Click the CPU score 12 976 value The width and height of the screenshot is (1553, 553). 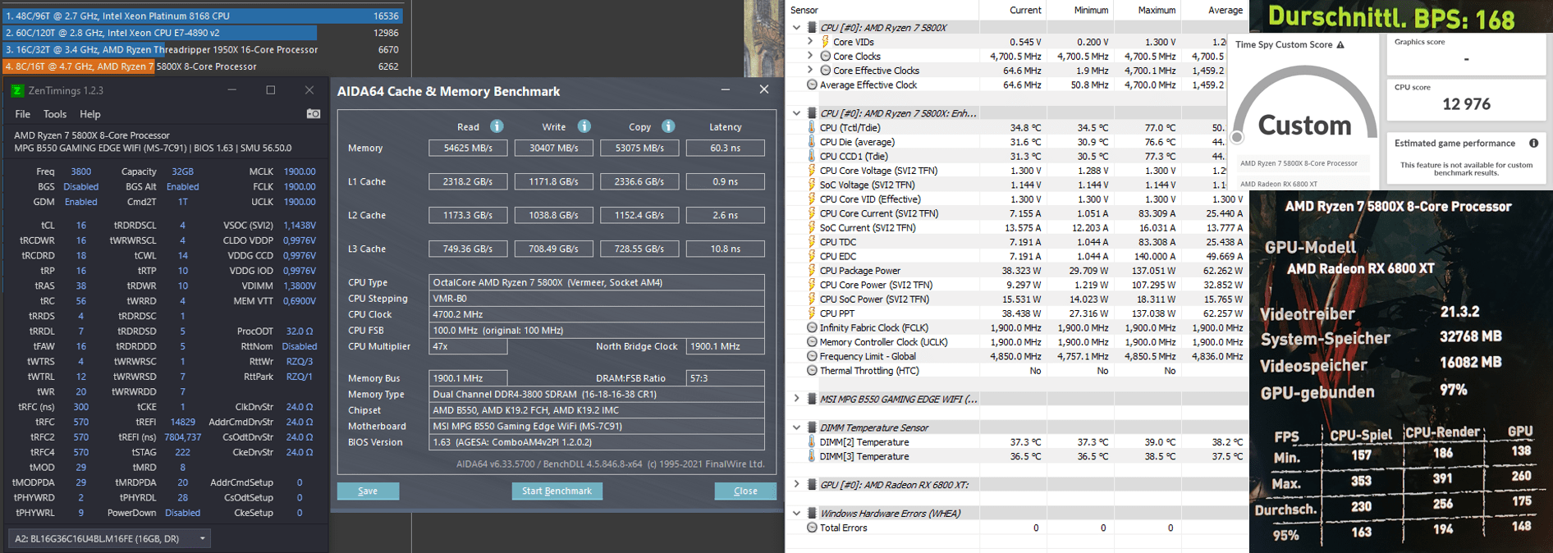[1466, 104]
